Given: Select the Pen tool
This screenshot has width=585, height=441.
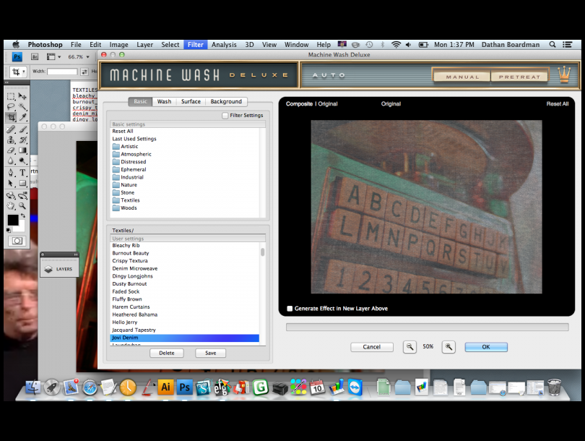Looking at the screenshot, I should pyautogui.click(x=11, y=173).
